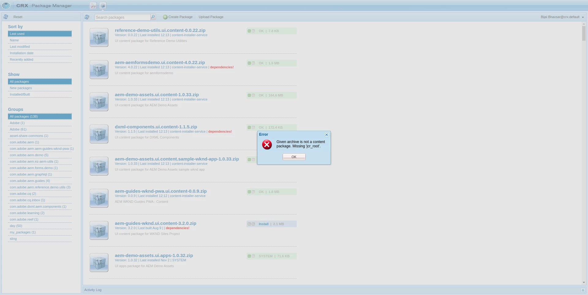Click aem-guides-wknd-pwa package thumbnail

(x=99, y=198)
